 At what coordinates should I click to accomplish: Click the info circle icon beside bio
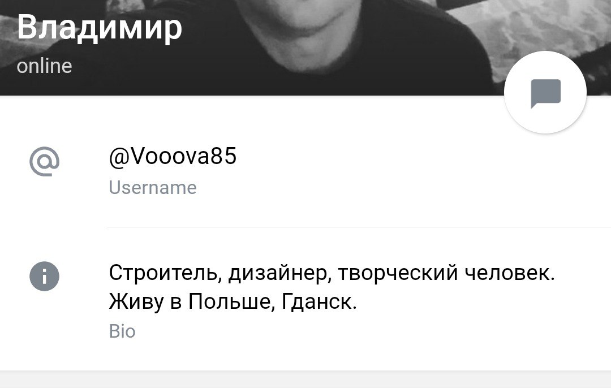(x=45, y=276)
